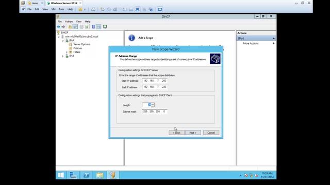
Task: Click the Start IP address field
Action: click(x=155, y=81)
